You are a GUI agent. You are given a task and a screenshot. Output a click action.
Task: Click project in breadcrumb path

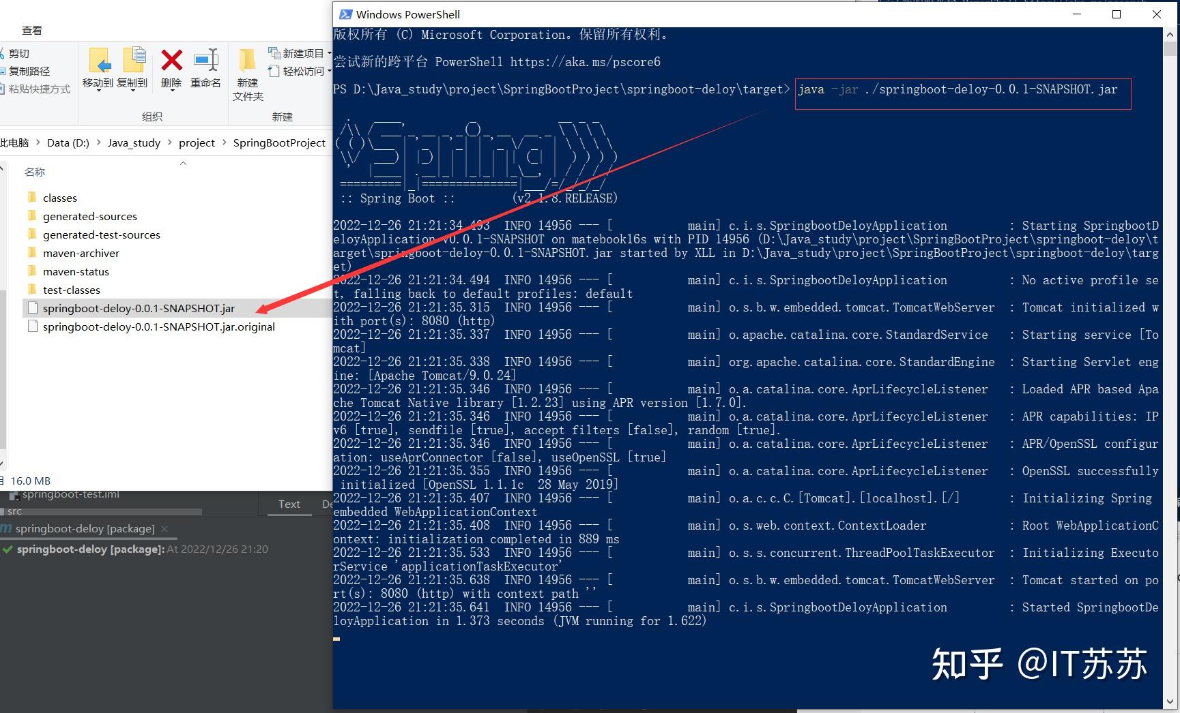coord(197,142)
